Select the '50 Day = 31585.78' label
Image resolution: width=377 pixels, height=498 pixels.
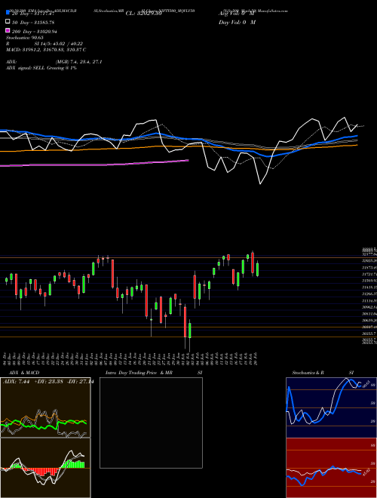(33, 23)
